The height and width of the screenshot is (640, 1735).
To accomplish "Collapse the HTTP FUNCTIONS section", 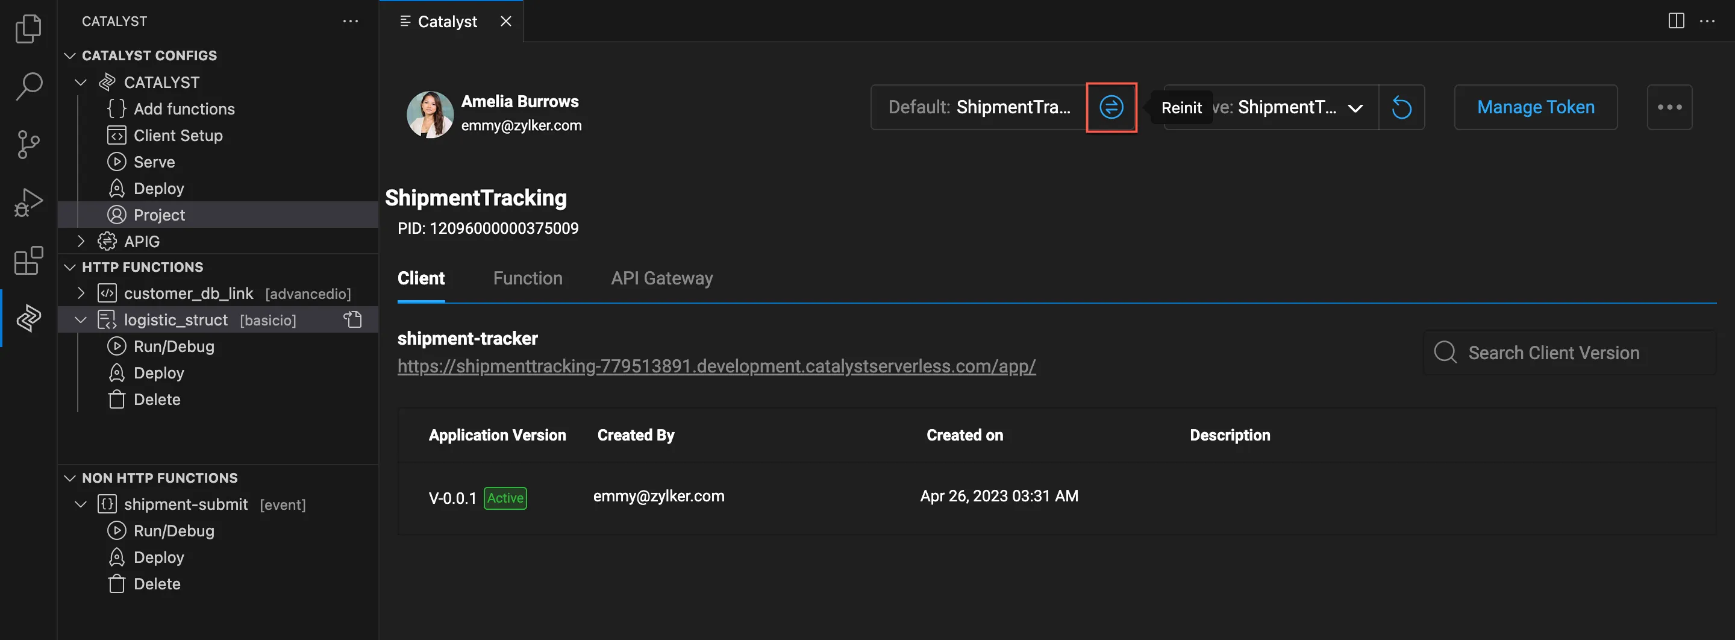I will point(69,268).
